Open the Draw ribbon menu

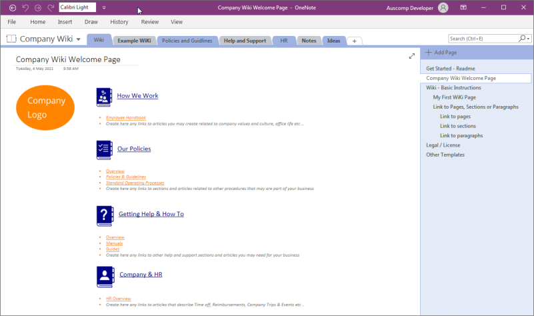coord(91,22)
